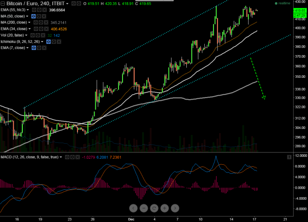Open settings gear for MA (200, close)
The height and width of the screenshot is (222, 308).
click(x=41, y=22)
